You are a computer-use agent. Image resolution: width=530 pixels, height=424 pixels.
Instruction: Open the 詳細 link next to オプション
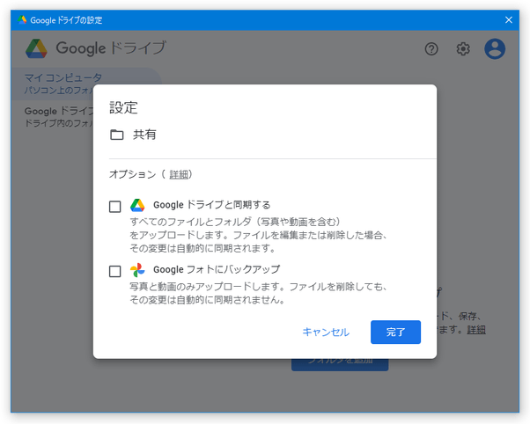tap(179, 175)
